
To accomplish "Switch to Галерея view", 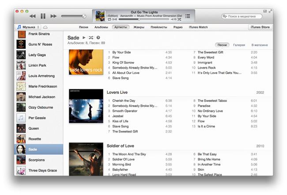I will coord(239,45).
